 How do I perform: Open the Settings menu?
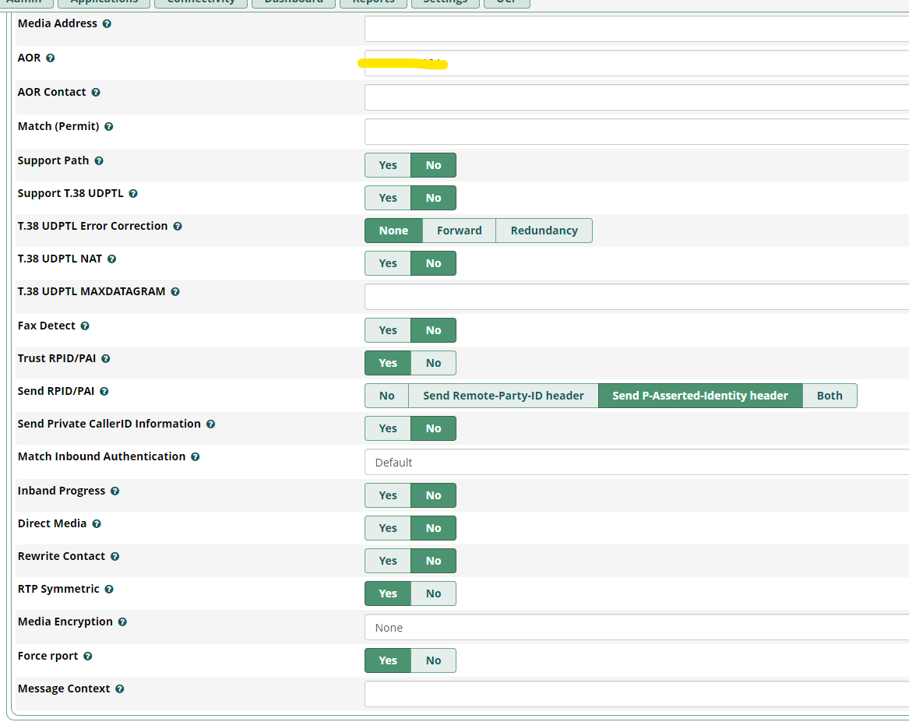tap(445, 3)
